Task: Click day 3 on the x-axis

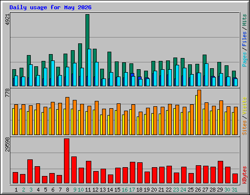Action: 31,190
